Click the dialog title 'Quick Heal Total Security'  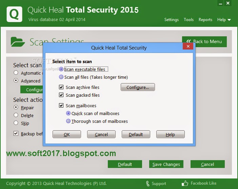pos(119,48)
